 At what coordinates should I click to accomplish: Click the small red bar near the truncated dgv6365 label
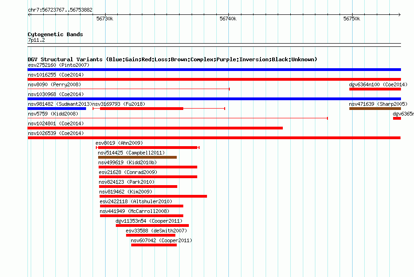pyautogui.click(x=397, y=118)
